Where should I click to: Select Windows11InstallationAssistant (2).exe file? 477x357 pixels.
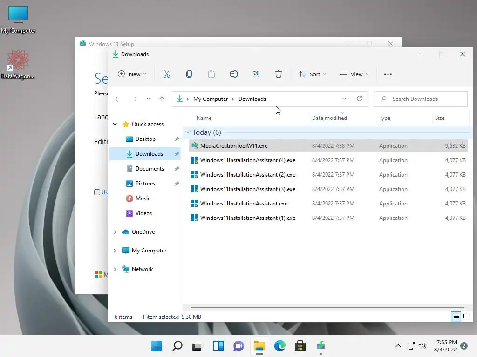[328, 175]
